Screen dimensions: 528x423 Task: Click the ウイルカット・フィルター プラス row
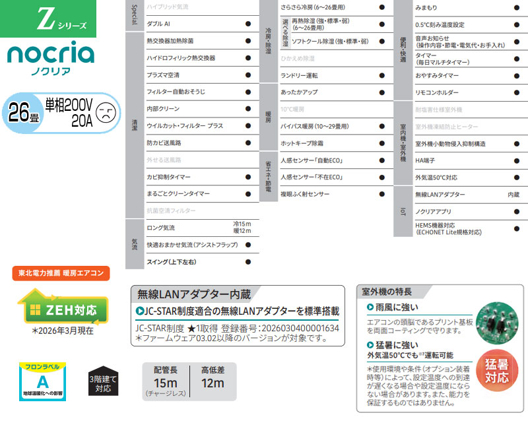tap(203, 126)
